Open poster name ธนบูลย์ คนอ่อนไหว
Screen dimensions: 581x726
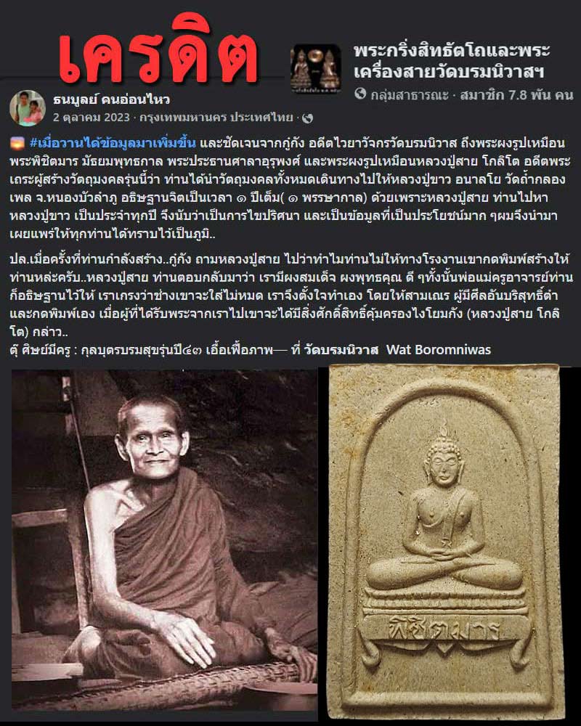point(111,99)
